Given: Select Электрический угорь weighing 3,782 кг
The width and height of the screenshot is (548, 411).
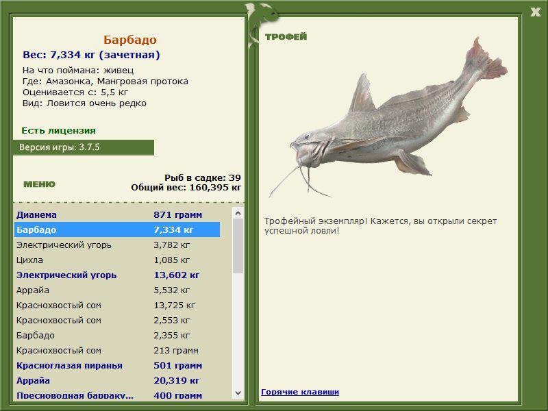Looking at the screenshot, I should tap(117, 245).
